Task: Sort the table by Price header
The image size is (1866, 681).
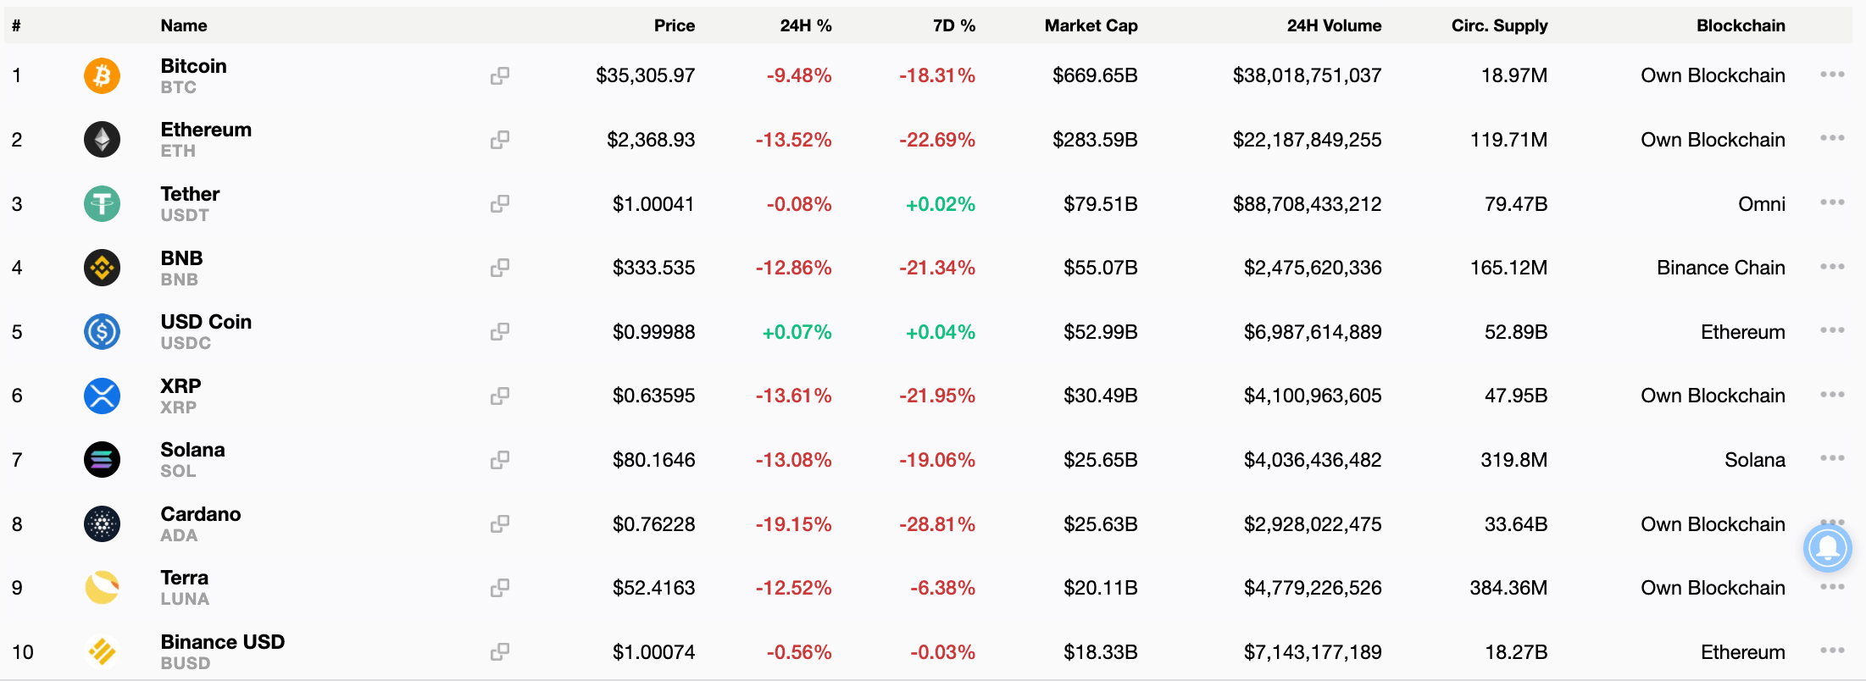Action: tap(674, 25)
